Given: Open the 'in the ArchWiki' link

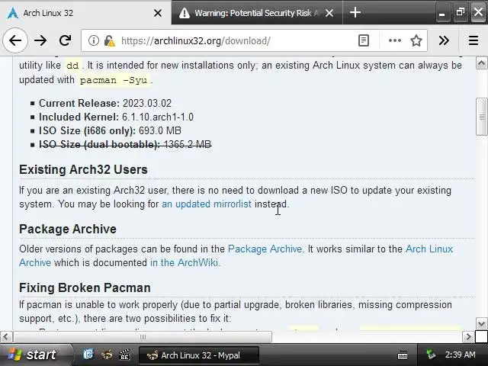Looking at the screenshot, I should pos(185,263).
